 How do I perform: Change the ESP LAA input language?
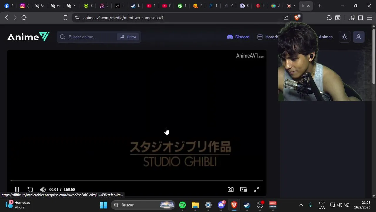(x=322, y=205)
